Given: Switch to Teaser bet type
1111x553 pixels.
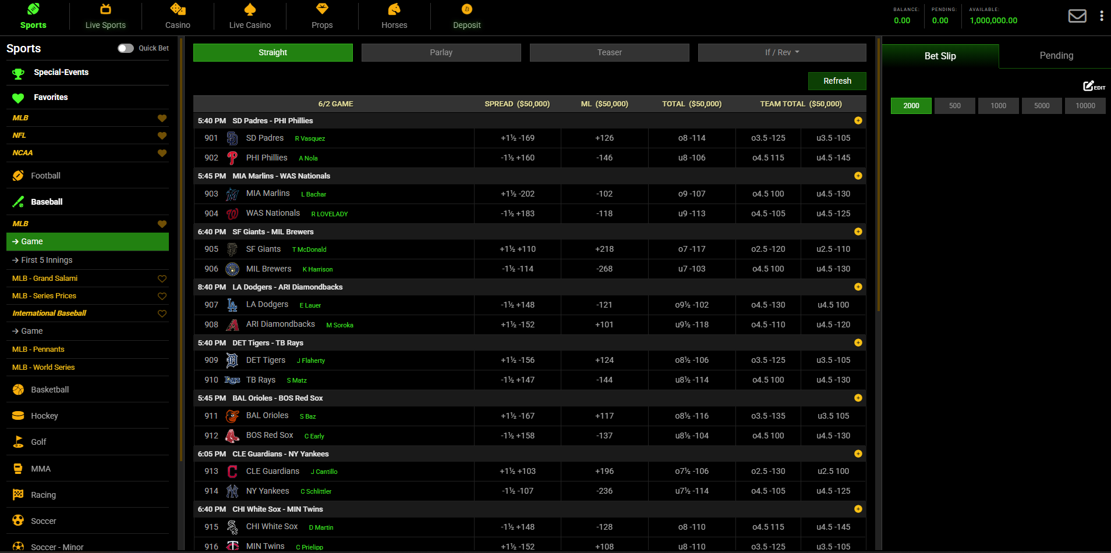Looking at the screenshot, I should point(609,52).
